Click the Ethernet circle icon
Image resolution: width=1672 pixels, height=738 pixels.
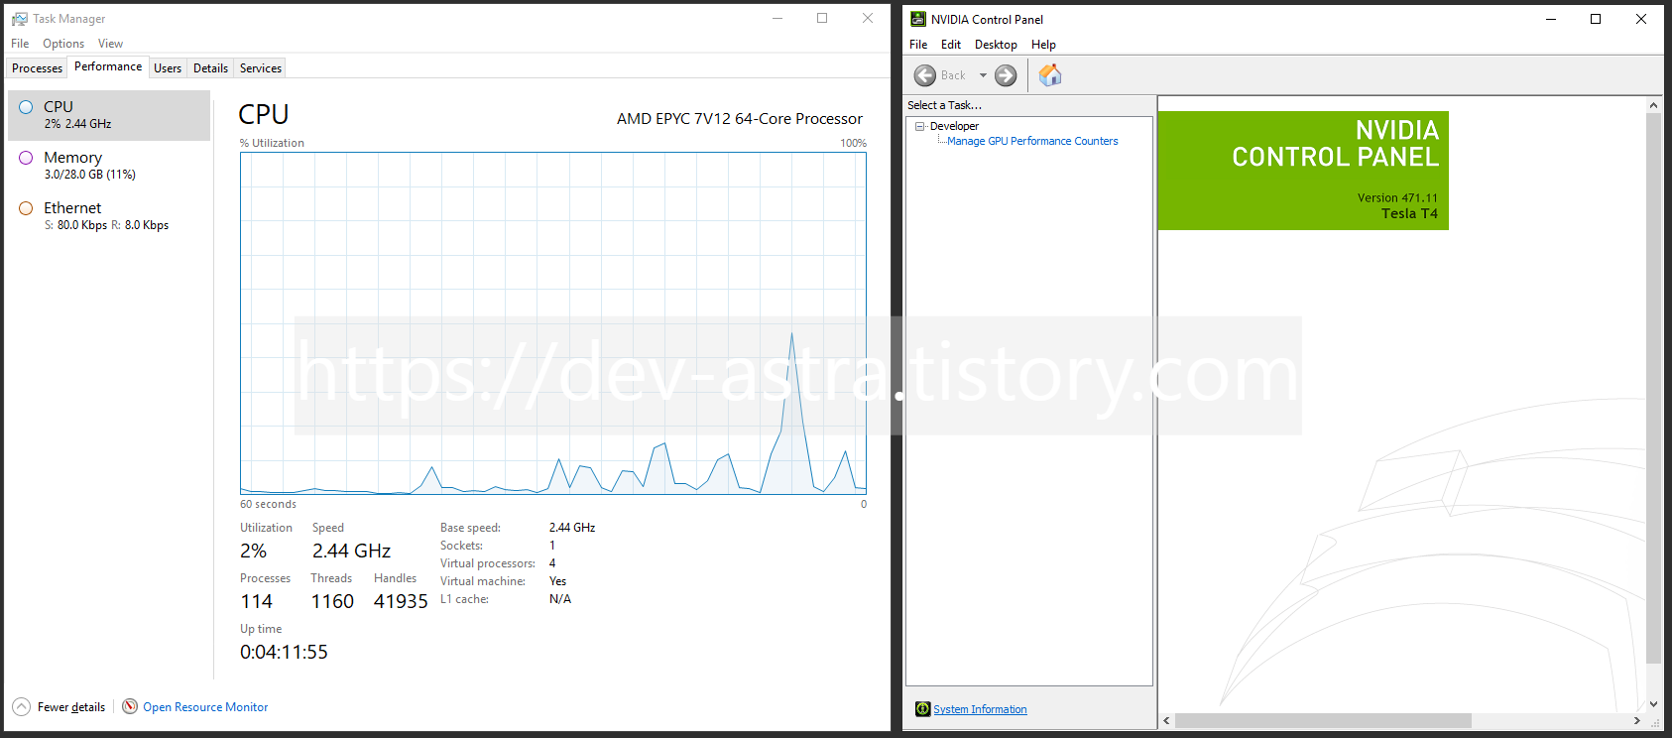click(26, 208)
